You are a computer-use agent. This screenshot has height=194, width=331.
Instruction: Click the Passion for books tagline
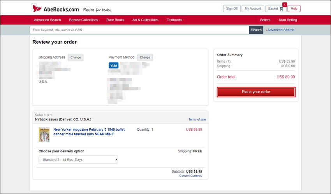[97, 10]
